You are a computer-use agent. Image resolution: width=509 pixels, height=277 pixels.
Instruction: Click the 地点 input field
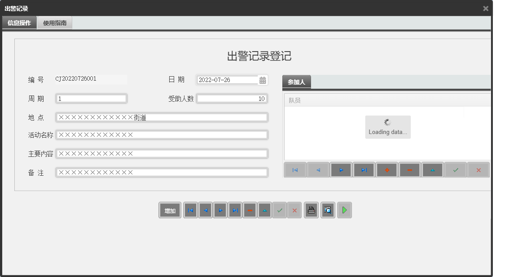coord(162,117)
